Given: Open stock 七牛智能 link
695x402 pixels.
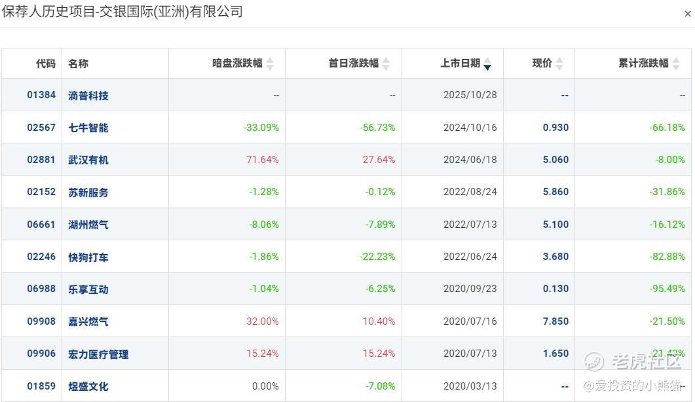Looking at the screenshot, I should coord(88,128).
